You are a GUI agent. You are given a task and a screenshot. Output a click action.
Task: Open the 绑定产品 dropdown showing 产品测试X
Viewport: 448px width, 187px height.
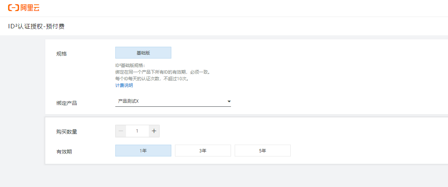click(173, 101)
